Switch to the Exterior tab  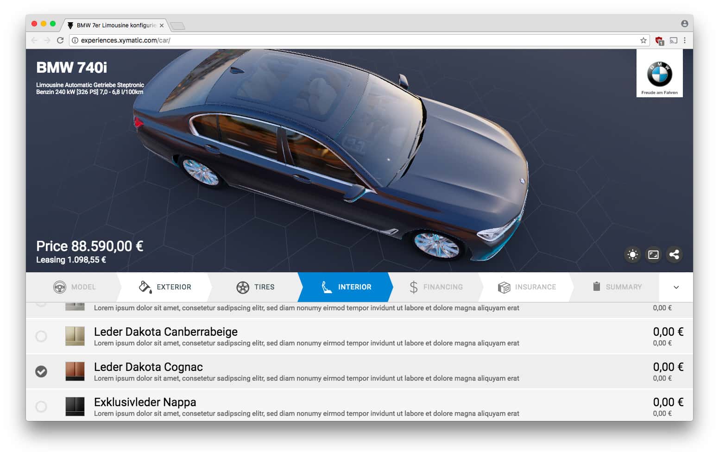click(x=165, y=287)
